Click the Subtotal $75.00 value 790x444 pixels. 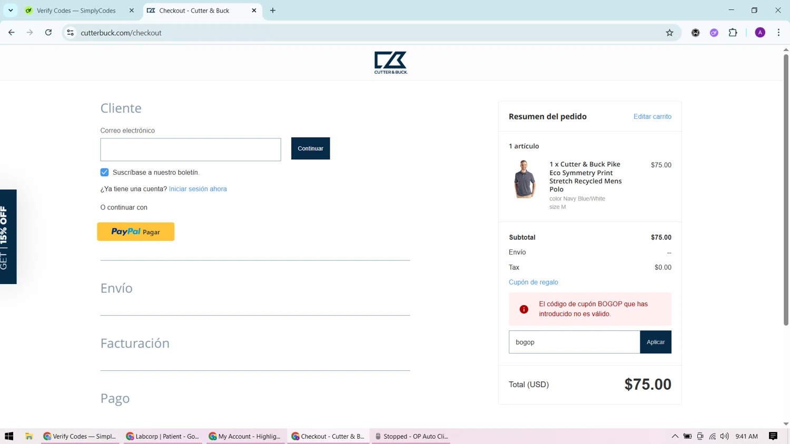[661, 237]
